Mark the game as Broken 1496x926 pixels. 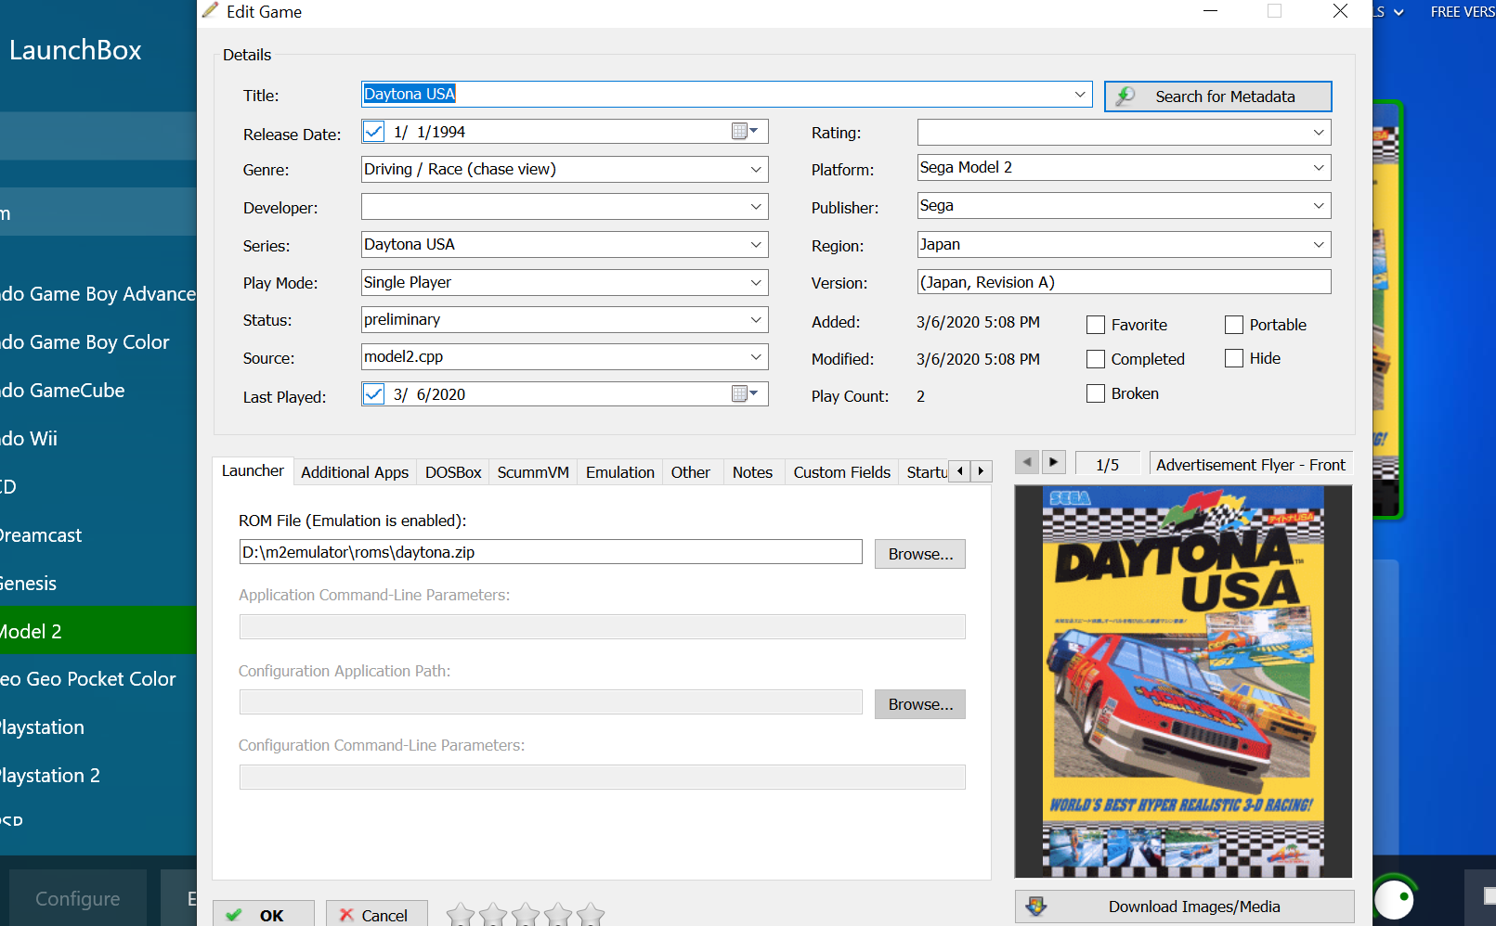click(1096, 393)
